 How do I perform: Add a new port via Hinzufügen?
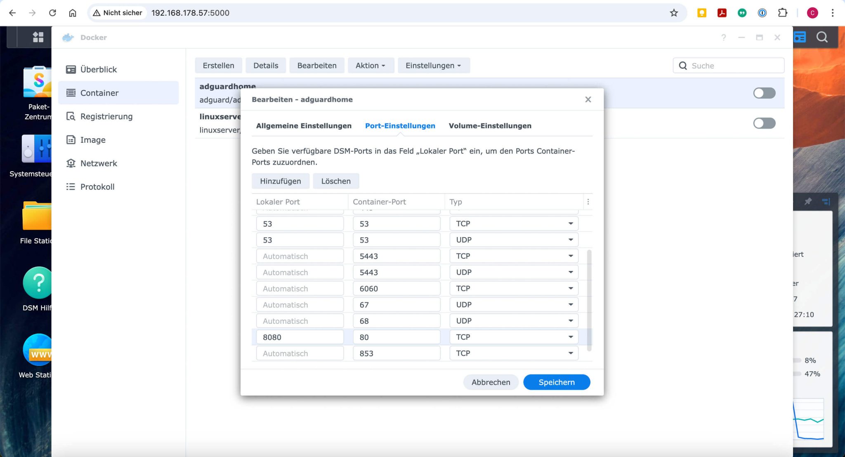280,181
